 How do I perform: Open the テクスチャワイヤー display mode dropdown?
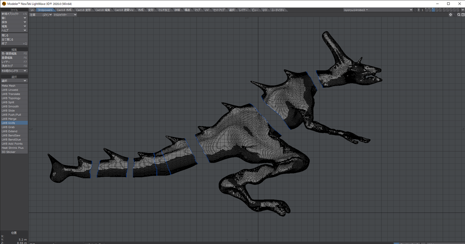(x=65, y=15)
